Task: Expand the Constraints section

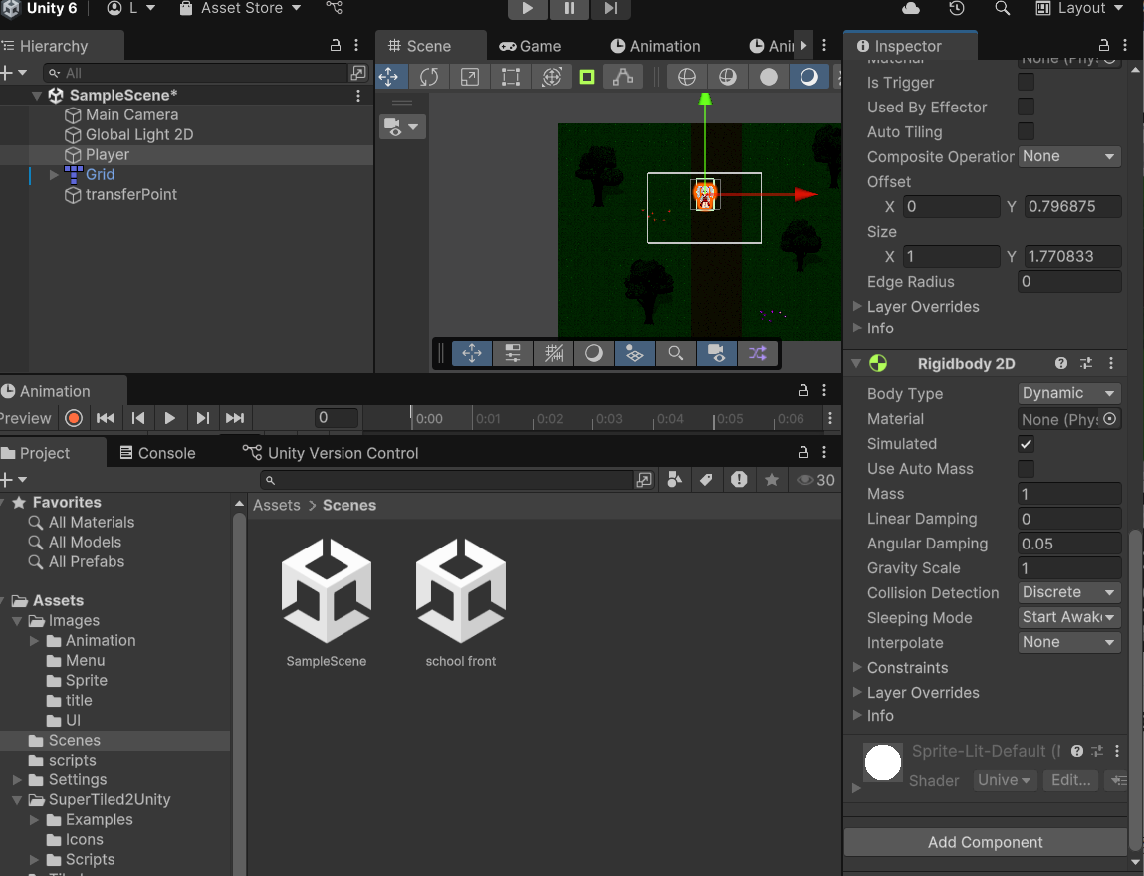Action: click(858, 667)
